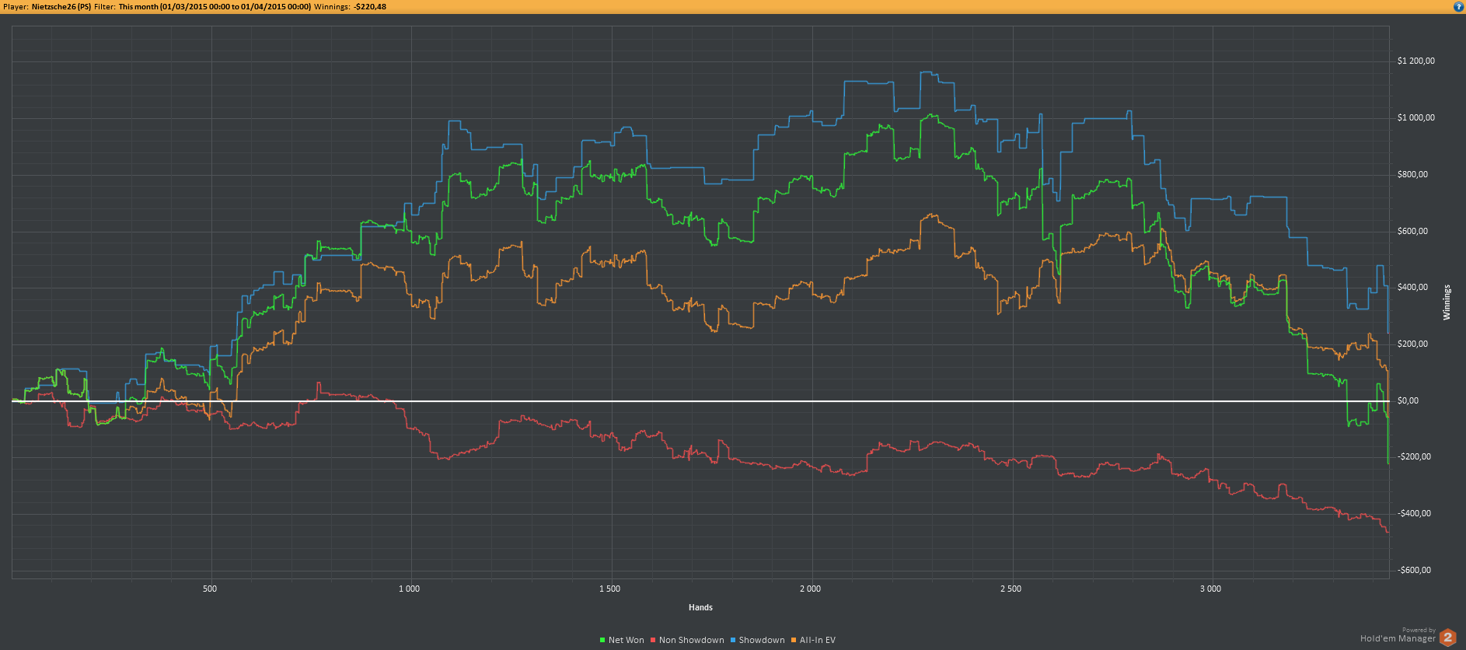
Task: Click player name "Nietzsche26 (PS)" in header
Action: point(61,6)
